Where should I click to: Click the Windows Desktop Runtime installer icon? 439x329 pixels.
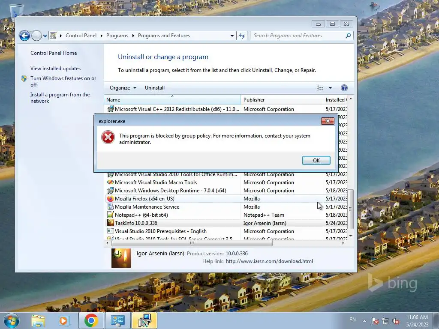[110, 191]
